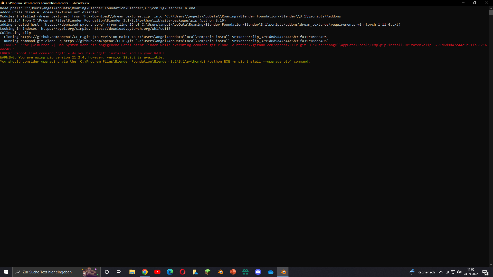Click the console scrollbar up arrow
Viewport: 493px width, 277px height.
tap(491, 8)
